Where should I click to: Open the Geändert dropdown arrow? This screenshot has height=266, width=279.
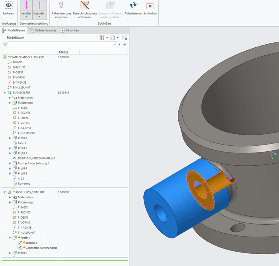pyautogui.click(x=39, y=17)
